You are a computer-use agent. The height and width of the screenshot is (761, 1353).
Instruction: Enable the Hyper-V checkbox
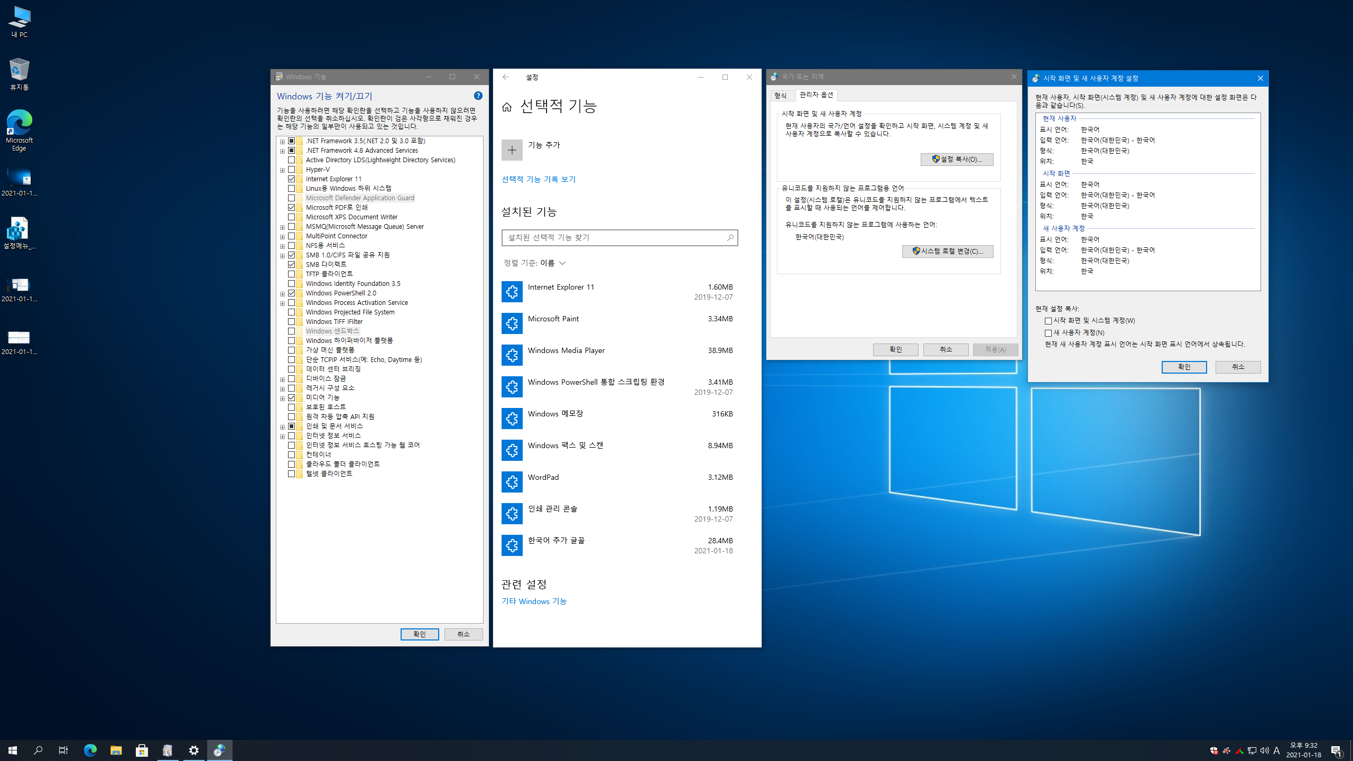tap(291, 170)
